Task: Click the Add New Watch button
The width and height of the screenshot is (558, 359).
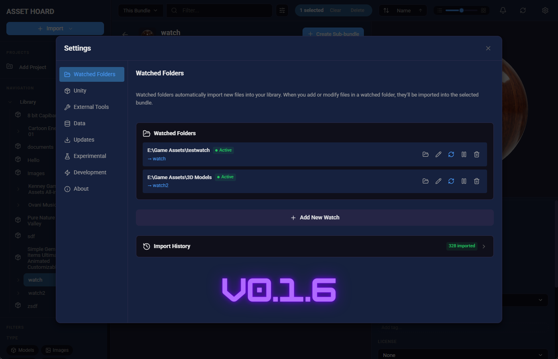Action: click(314, 217)
